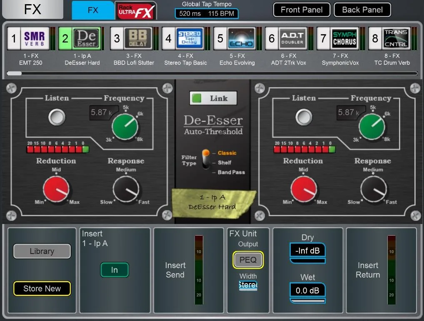Open the Width Stereo selector

(x=248, y=285)
